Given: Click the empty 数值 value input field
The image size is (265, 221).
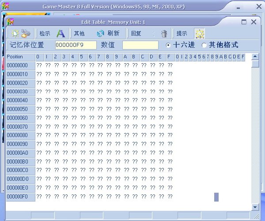Looking at the screenshot, I should (140, 45).
